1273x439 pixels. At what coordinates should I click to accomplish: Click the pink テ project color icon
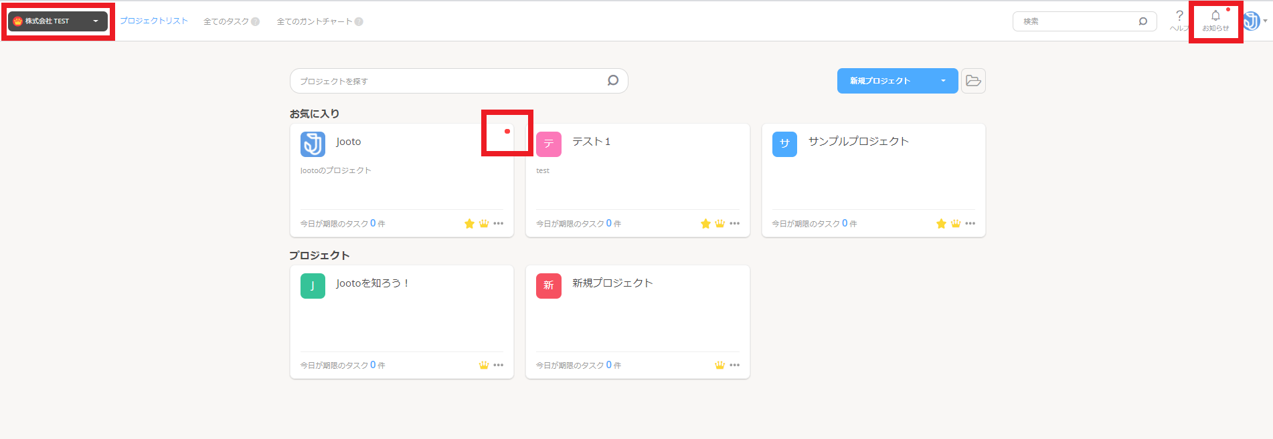549,144
